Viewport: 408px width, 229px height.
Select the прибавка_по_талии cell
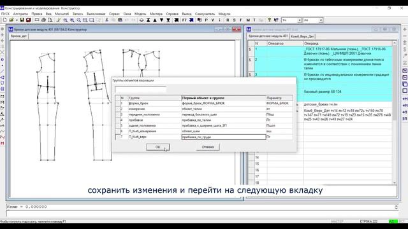pos(224,120)
